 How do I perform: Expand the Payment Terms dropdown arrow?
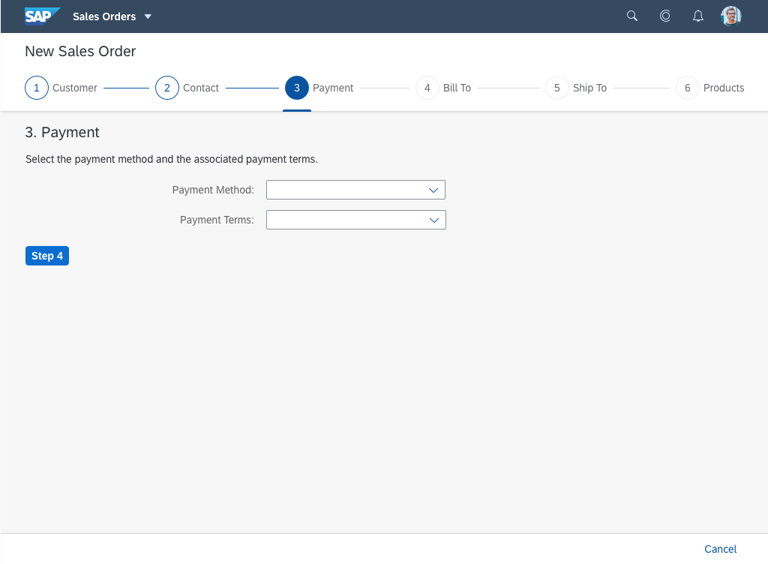(x=433, y=220)
